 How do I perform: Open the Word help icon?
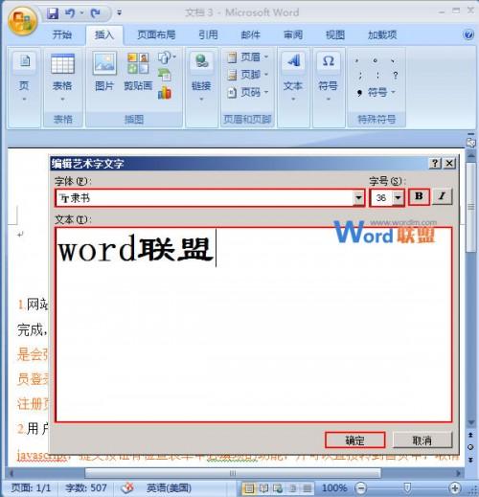click(x=468, y=34)
